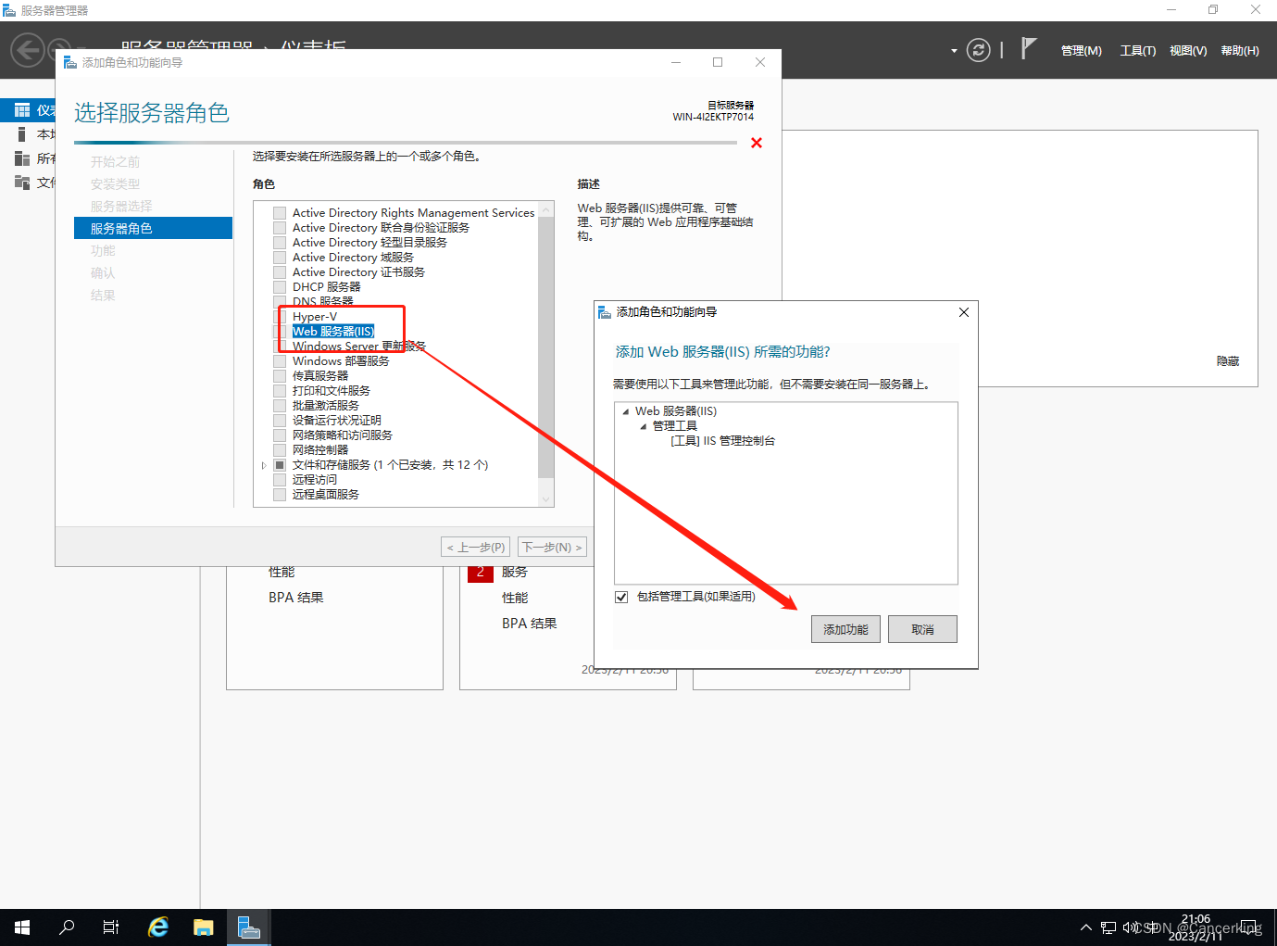
Task: Select Hyper-V role label
Action: point(315,317)
